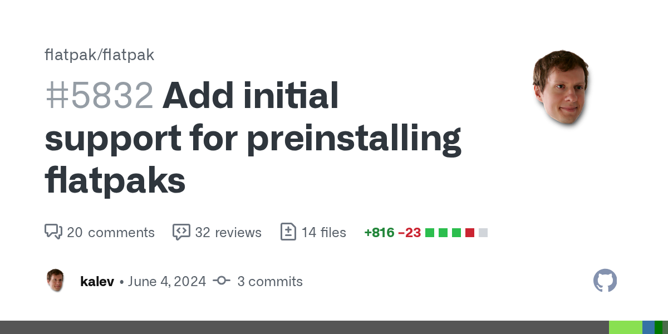View the 20 comments

point(110,232)
